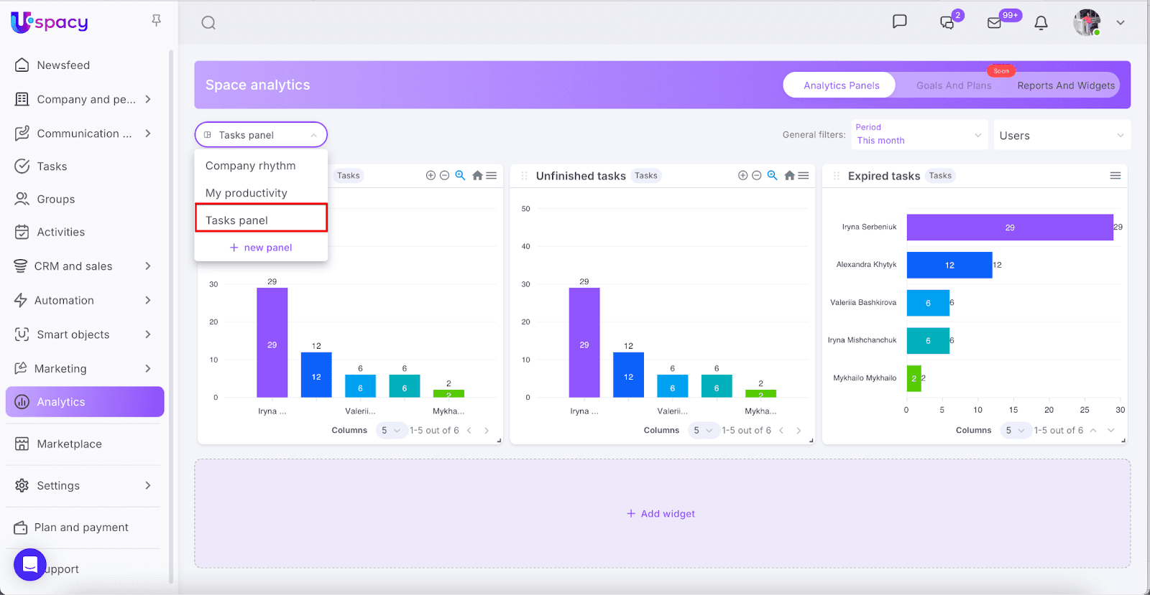Open Columns count dropdown in Expired tasks widget
This screenshot has width=1150, height=595.
pyautogui.click(x=1014, y=431)
